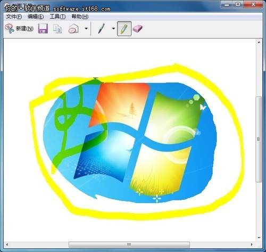
Task: Click the horizontal scrollbar thumb
Action: [x=129, y=245]
